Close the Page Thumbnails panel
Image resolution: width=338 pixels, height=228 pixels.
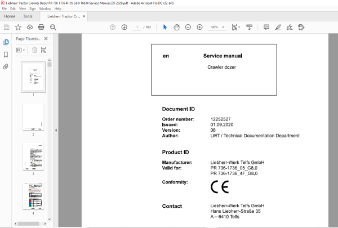46,39
